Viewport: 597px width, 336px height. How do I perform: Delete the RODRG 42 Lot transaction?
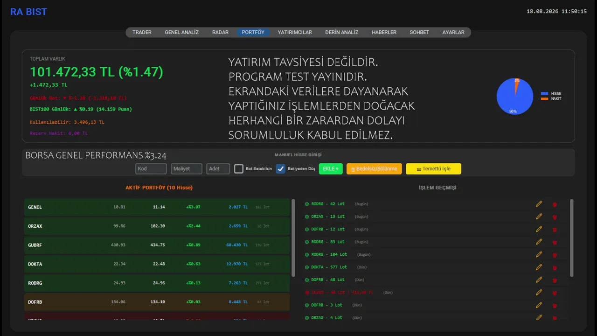click(555, 204)
